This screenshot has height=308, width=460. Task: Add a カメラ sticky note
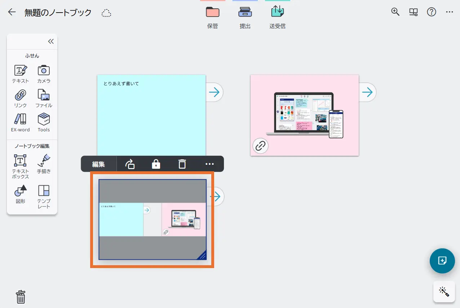pos(44,74)
